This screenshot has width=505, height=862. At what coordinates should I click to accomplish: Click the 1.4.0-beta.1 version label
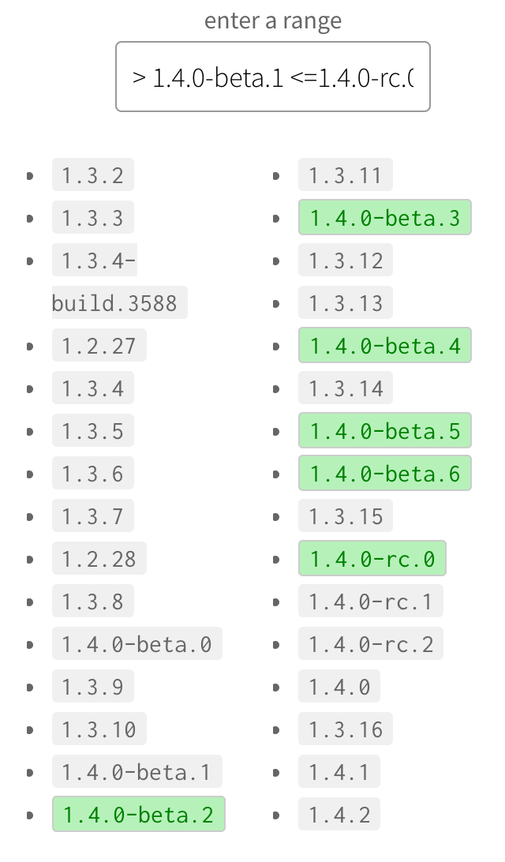pyautogui.click(x=138, y=771)
